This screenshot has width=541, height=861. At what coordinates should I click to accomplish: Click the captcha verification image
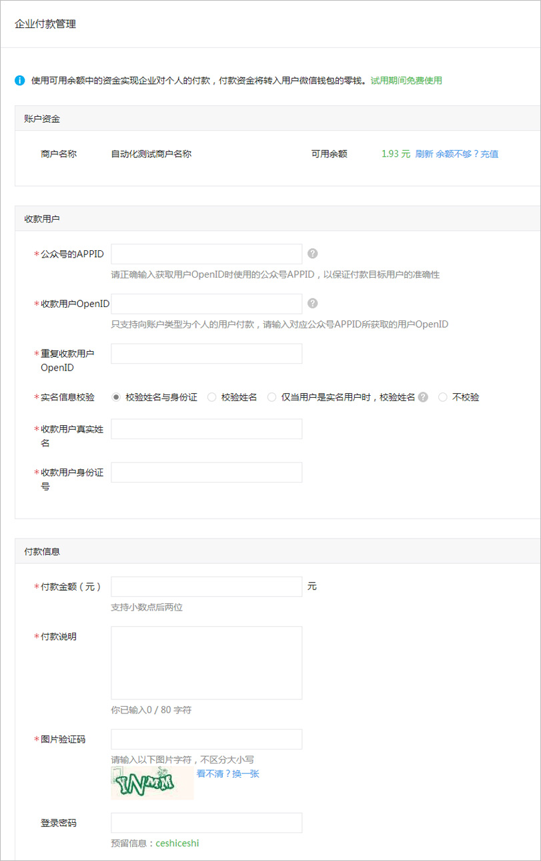pyautogui.click(x=152, y=783)
